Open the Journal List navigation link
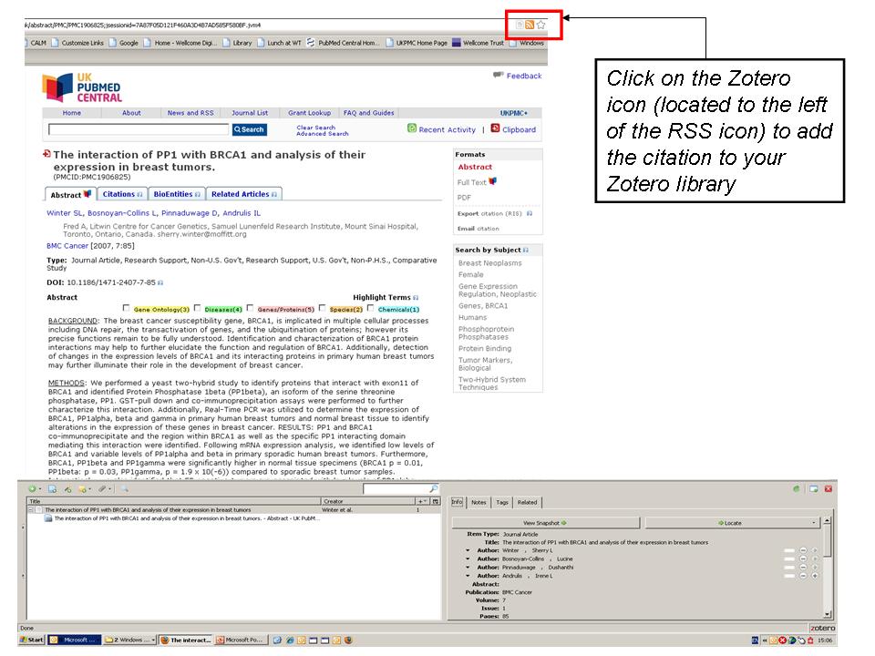This screenshot has height=656, width=875. (x=250, y=113)
